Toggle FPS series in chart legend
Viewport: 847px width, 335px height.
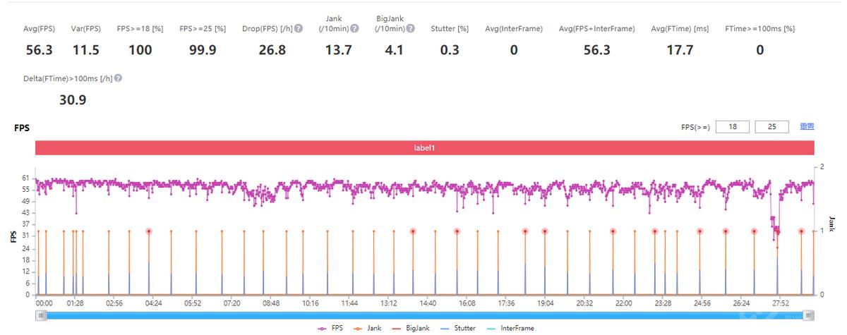[329, 328]
